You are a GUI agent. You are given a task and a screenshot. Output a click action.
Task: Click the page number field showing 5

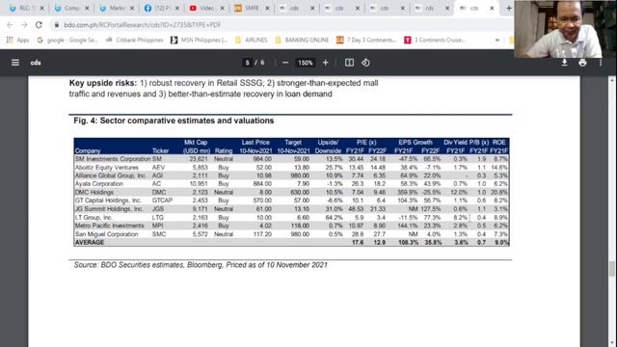[247, 63]
